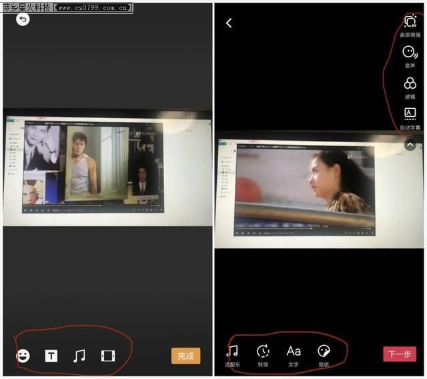Image resolution: width=427 pixels, height=379 pixels.
Task: Tap the undo back arrow in left editor
Action: coord(23,19)
